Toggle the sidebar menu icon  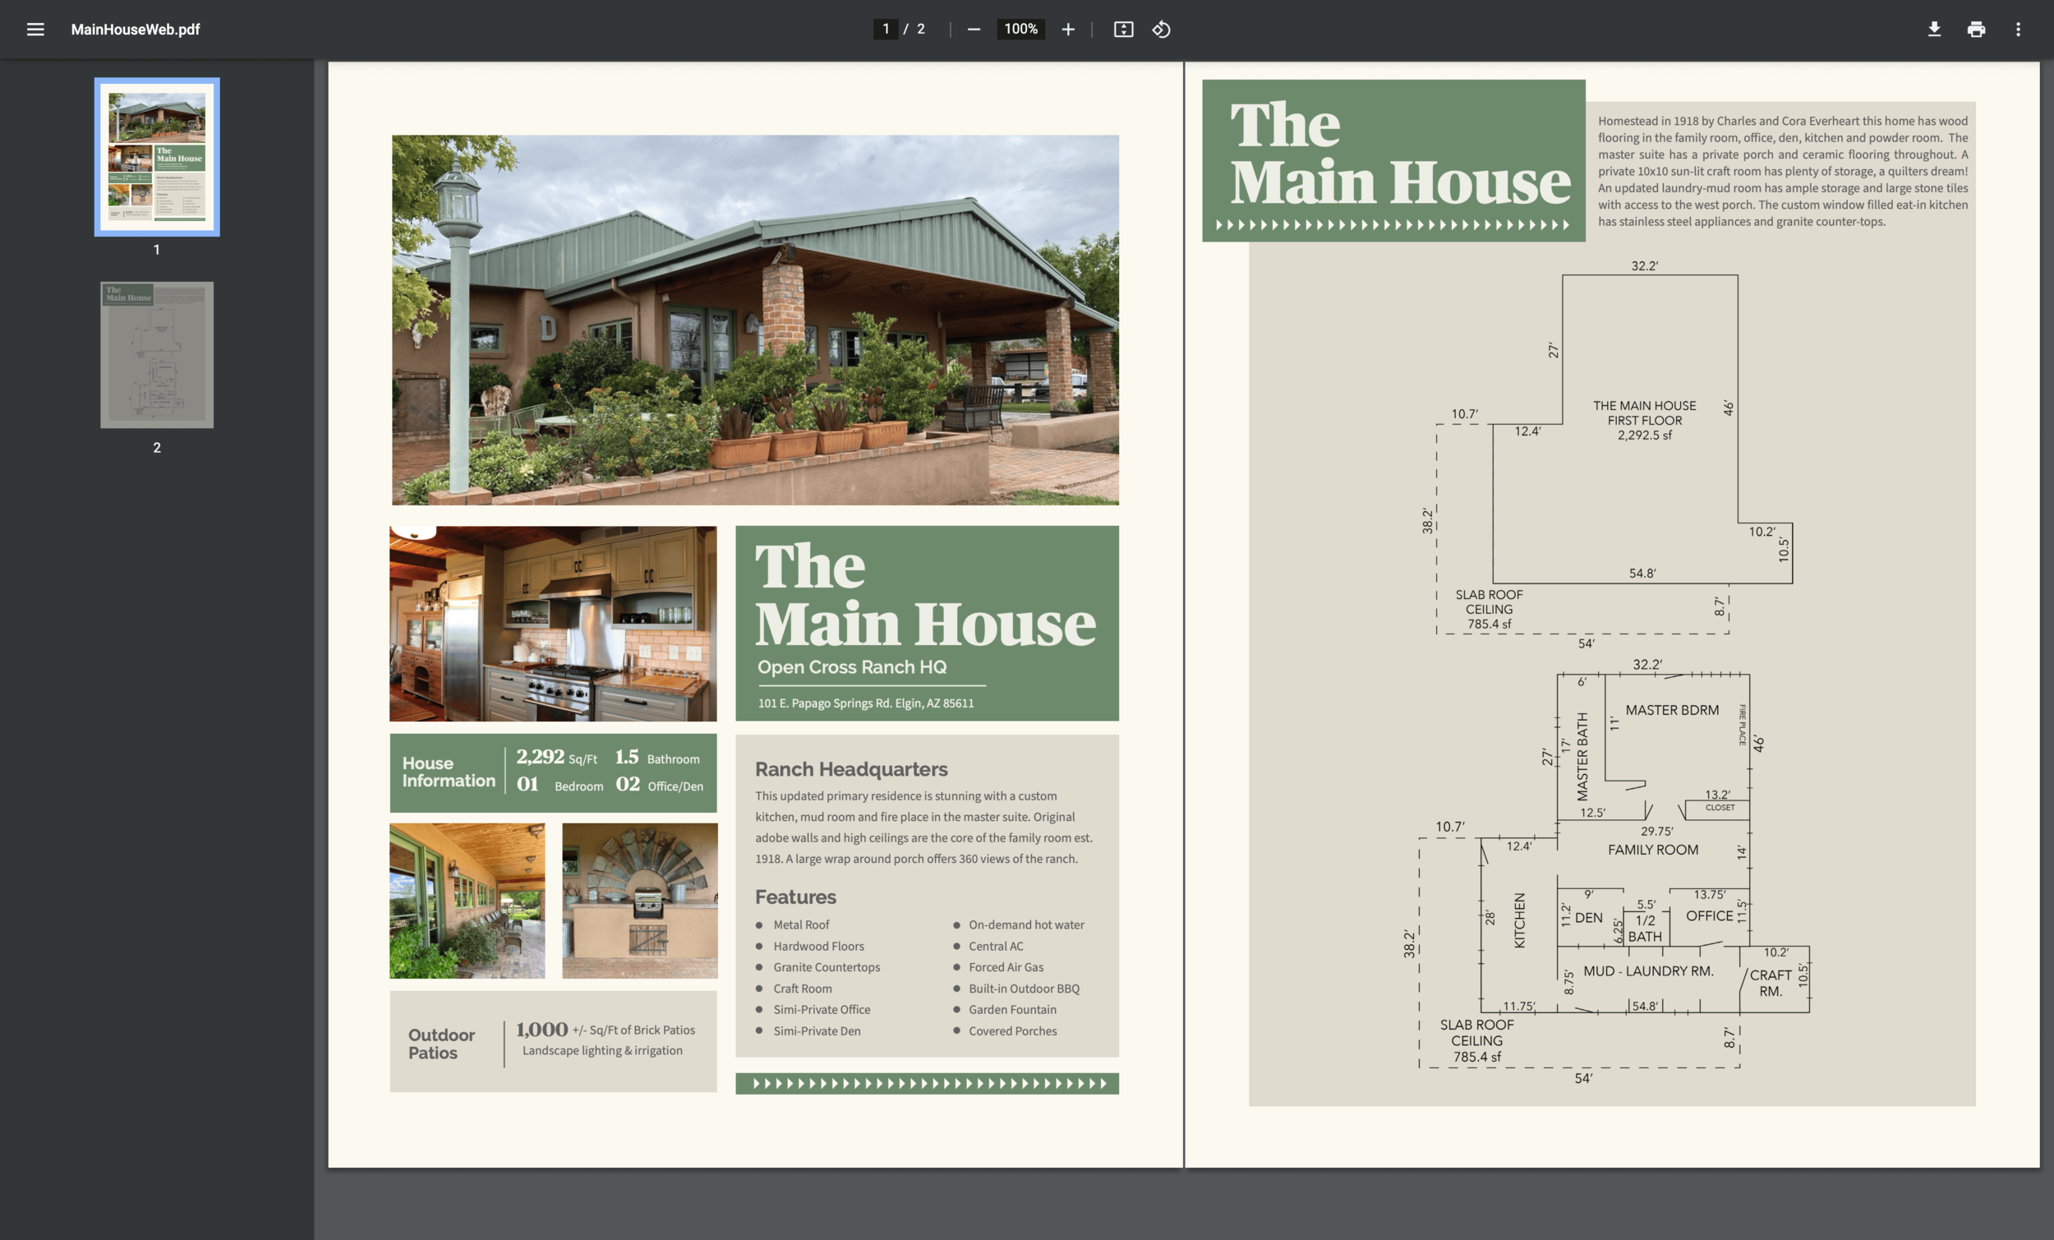point(35,30)
